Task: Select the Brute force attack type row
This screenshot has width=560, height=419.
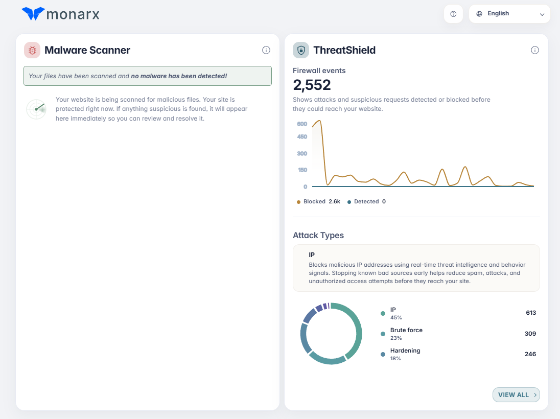Action: point(458,334)
